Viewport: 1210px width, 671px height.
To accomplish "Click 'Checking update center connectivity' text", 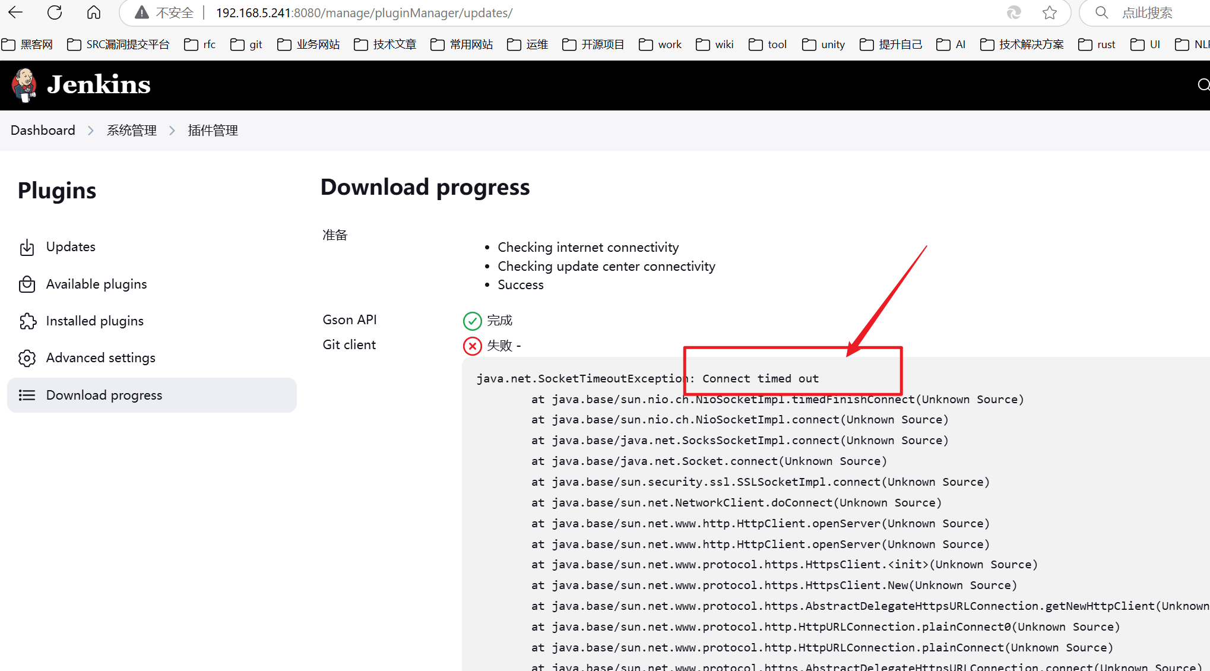I will tap(606, 267).
